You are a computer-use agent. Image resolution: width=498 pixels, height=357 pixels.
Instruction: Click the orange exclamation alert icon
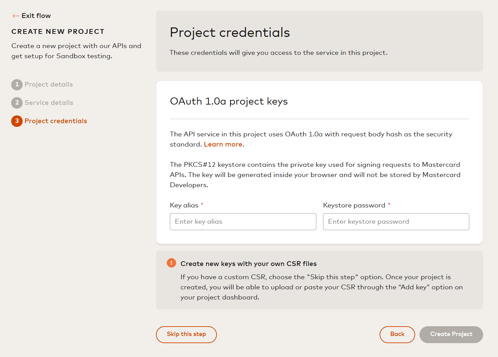point(172,263)
